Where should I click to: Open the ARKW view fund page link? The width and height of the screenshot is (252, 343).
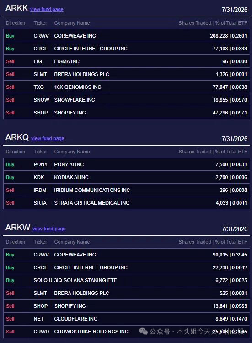(x=49, y=229)
